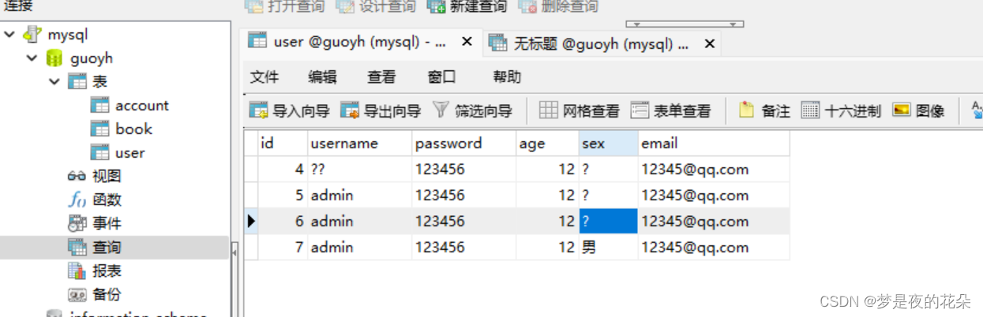The image size is (983, 317).
Task: Open the 文件 menu
Action: point(265,77)
